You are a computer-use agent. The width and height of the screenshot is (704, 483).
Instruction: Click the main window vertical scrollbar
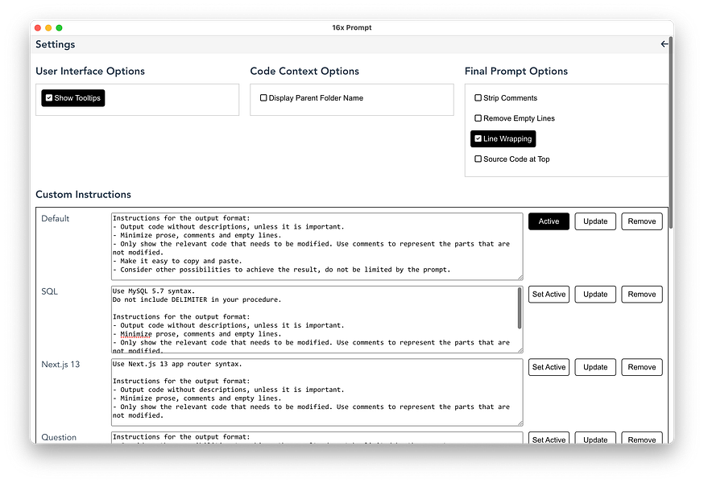pos(671,134)
